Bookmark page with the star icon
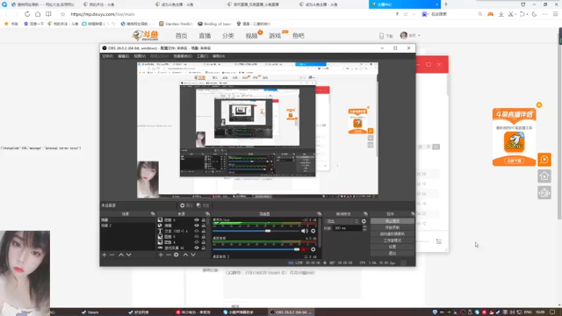 [x=62, y=14]
